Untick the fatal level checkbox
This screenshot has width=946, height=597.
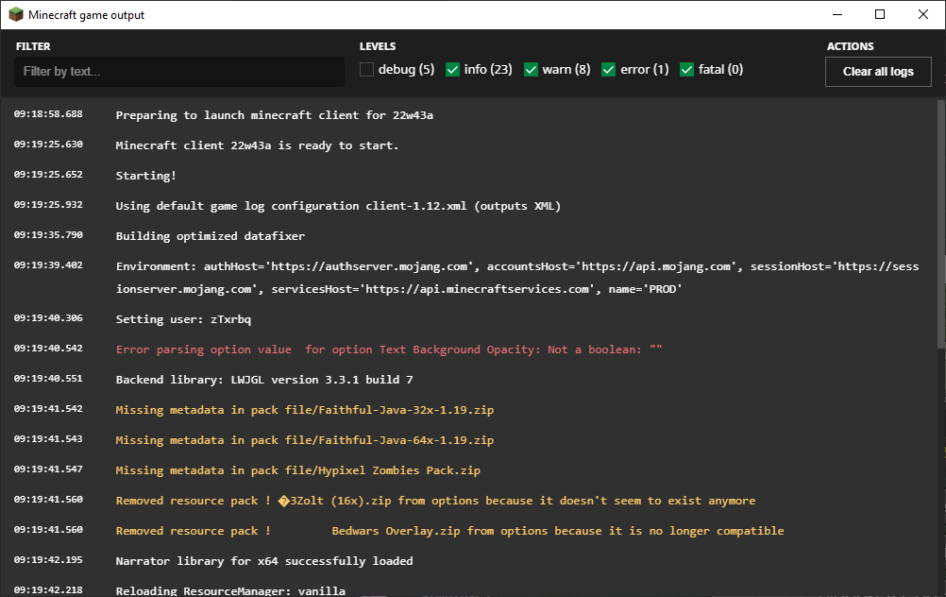point(686,69)
